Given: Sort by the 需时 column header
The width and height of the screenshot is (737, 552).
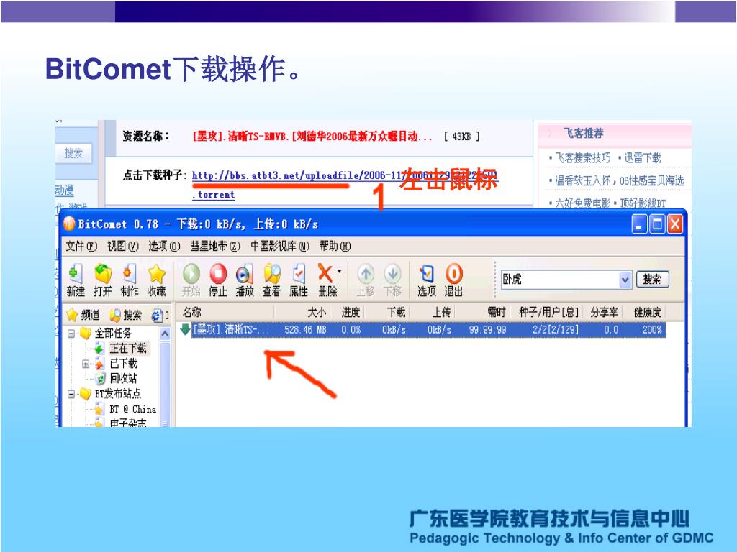Looking at the screenshot, I should 483,312.
